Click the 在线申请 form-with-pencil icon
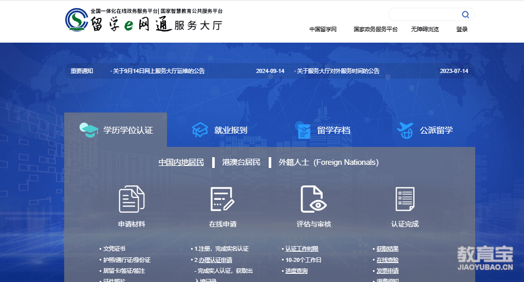Image resolution: width=524 pixels, height=282 pixels. 222,199
